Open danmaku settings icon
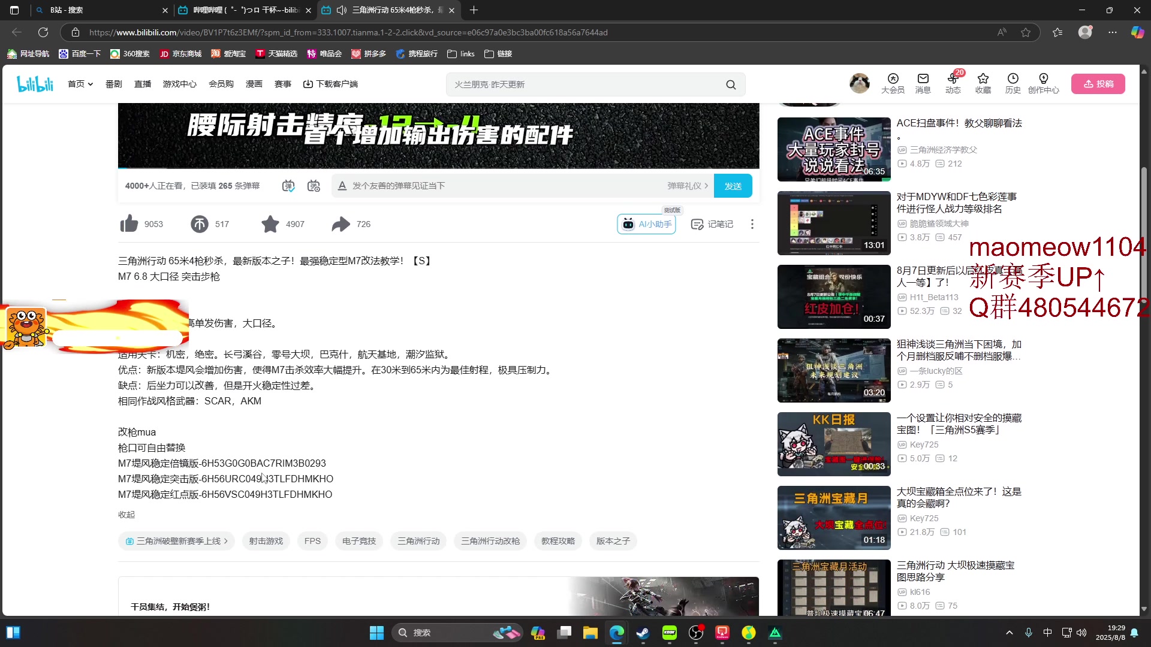Screen dimensions: 1151x647 [314, 186]
